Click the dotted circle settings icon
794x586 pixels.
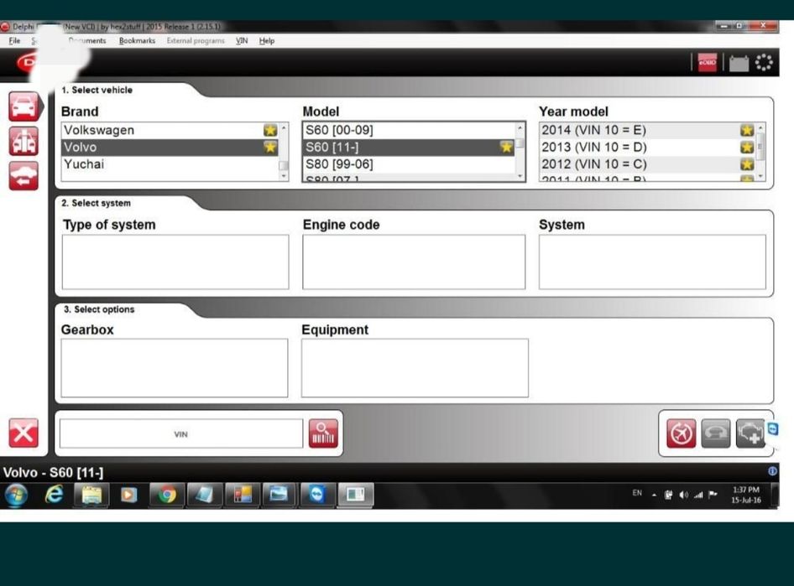(x=764, y=63)
